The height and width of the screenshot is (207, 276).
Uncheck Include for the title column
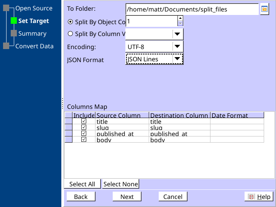(x=84, y=121)
